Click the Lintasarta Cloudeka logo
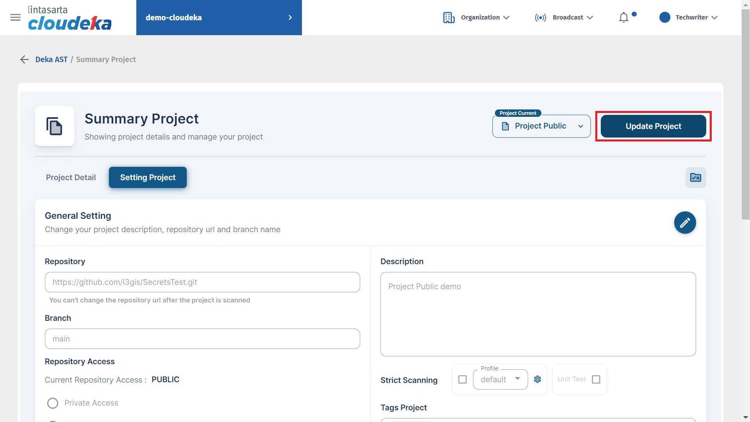The image size is (750, 422). [70, 18]
